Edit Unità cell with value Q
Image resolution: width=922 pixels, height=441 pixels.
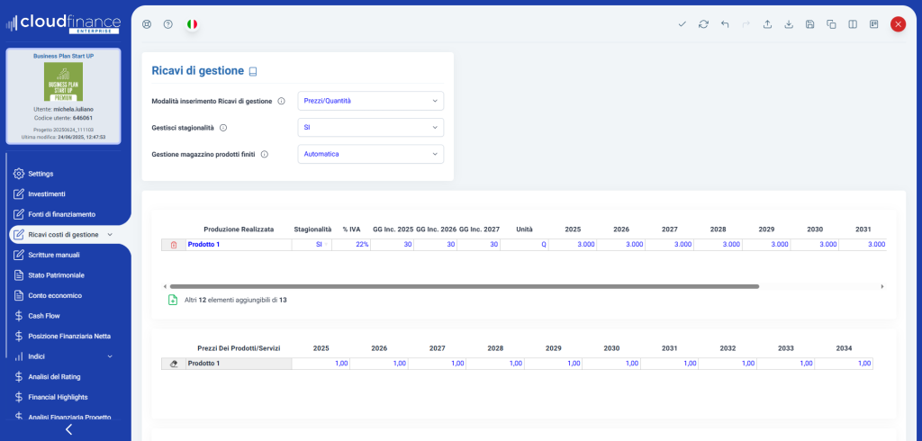pyautogui.click(x=525, y=245)
